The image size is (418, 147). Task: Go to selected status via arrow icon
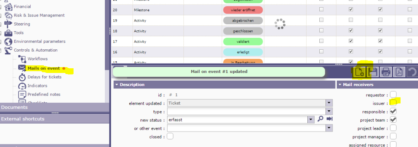(329, 119)
